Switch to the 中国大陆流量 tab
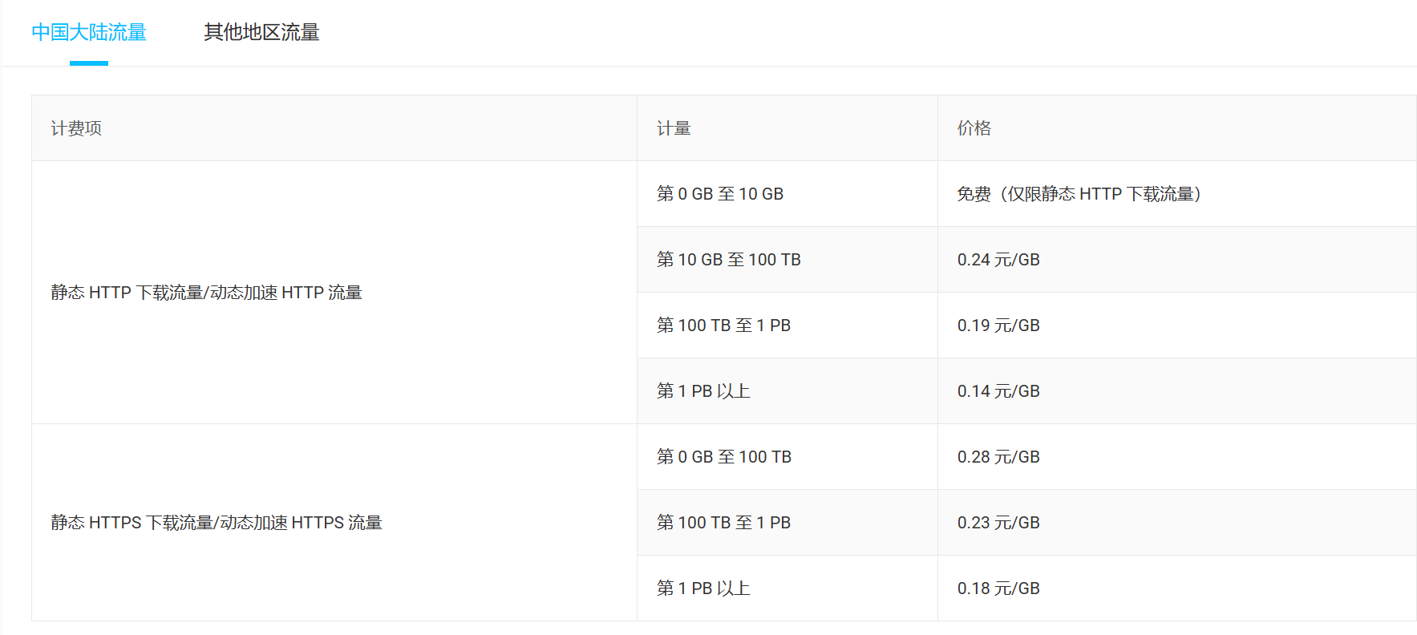The width and height of the screenshot is (1417, 635). click(89, 33)
